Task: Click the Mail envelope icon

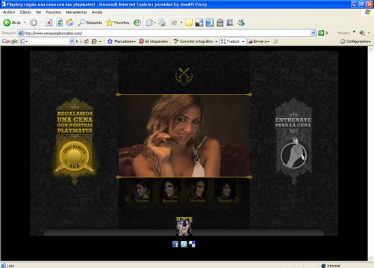Action: (149, 22)
